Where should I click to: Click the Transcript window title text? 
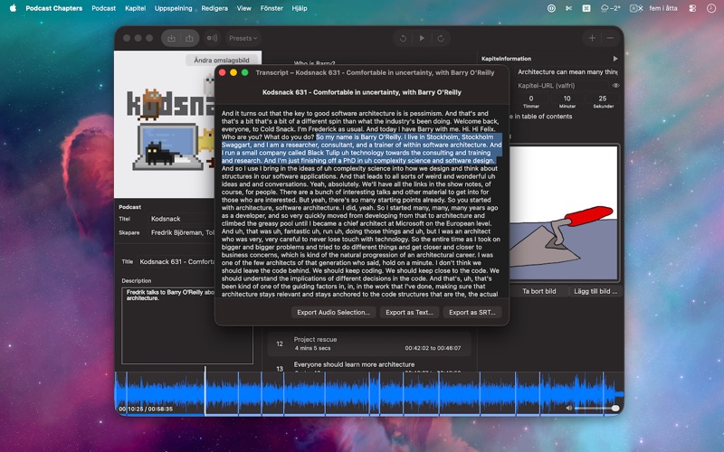375,72
